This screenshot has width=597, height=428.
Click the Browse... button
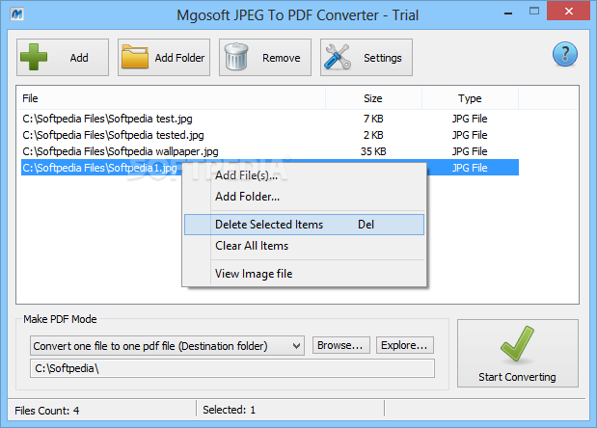pos(341,345)
